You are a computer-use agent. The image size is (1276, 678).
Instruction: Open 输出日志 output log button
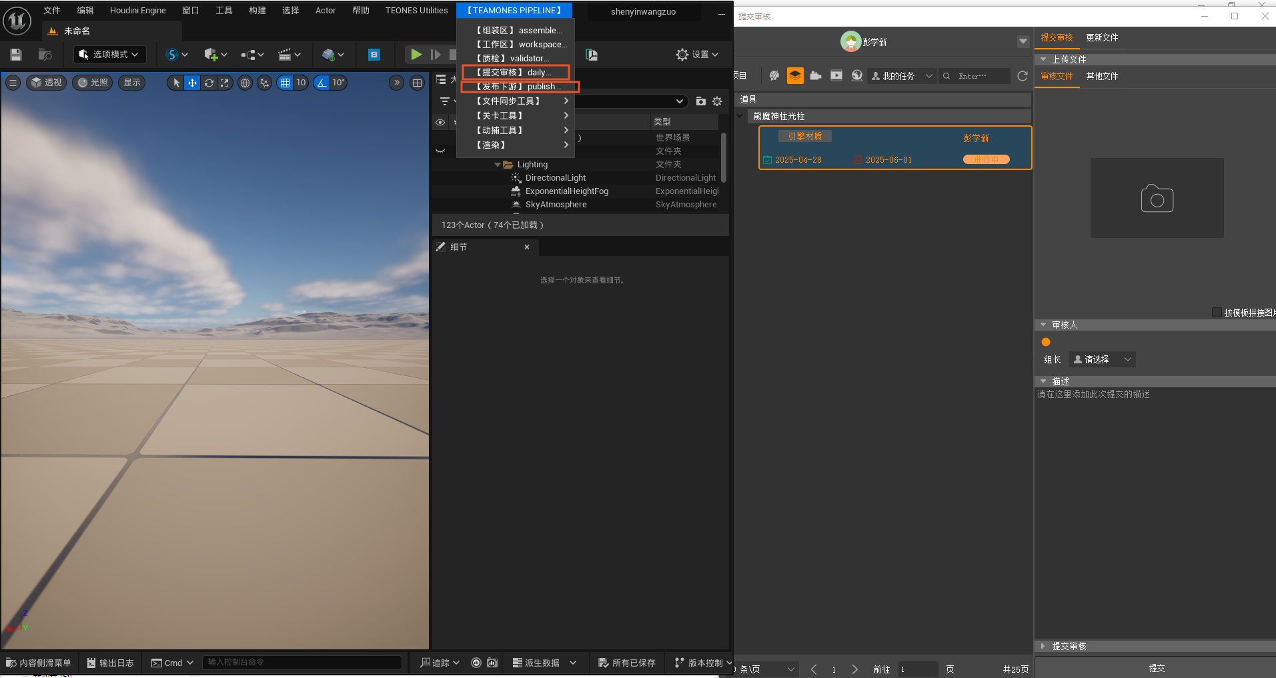pos(111,663)
